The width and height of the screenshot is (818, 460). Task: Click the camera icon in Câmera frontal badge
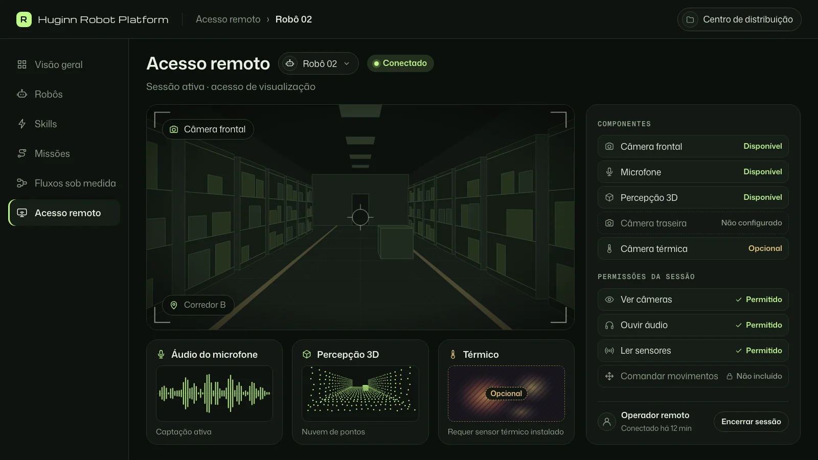click(x=174, y=129)
